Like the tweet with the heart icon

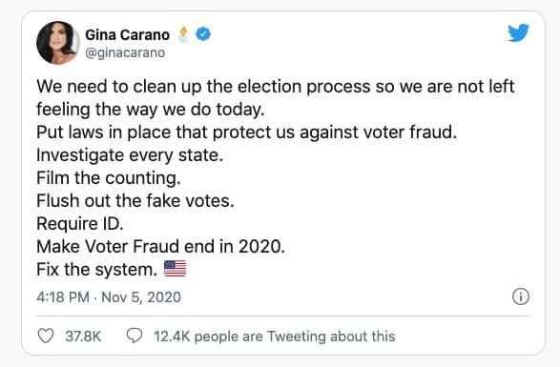(x=46, y=336)
